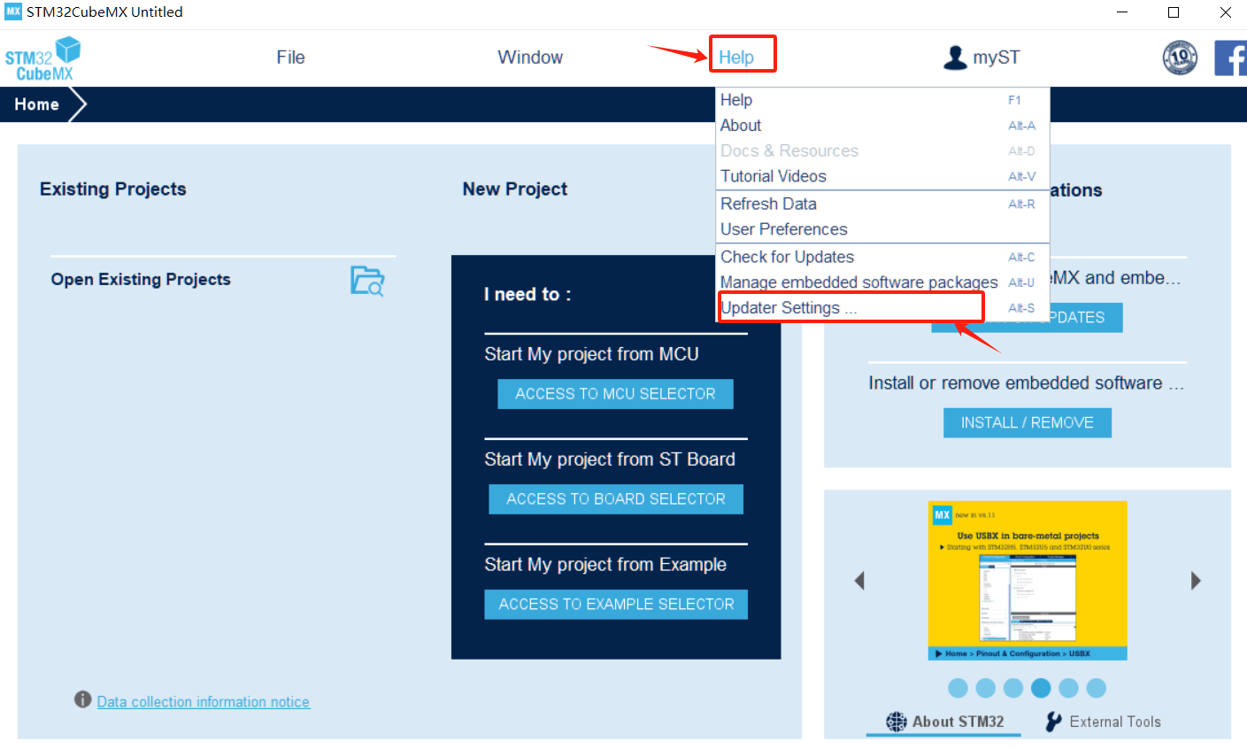Image resolution: width=1247 pixels, height=749 pixels.
Task: Click 'New Project' heading
Action: pyautogui.click(x=515, y=189)
